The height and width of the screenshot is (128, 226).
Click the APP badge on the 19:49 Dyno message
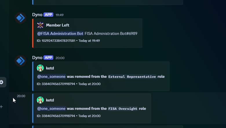pyautogui.click(x=48, y=15)
